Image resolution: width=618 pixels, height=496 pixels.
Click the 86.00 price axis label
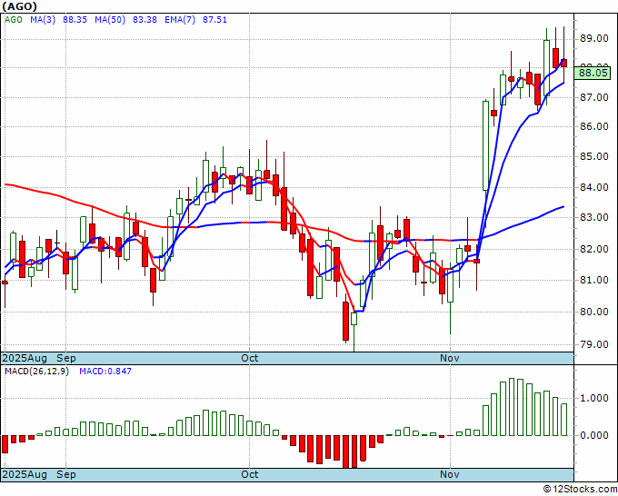click(593, 126)
